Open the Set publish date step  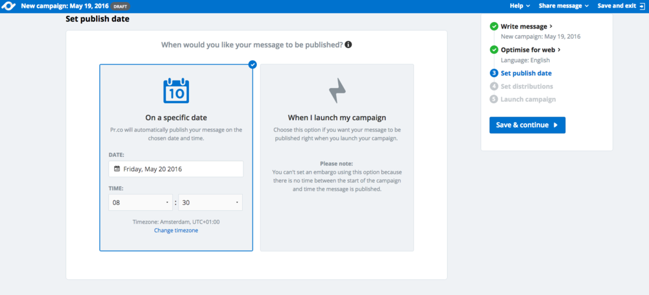(x=526, y=73)
